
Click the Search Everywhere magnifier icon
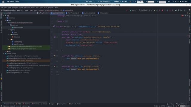point(184,10)
